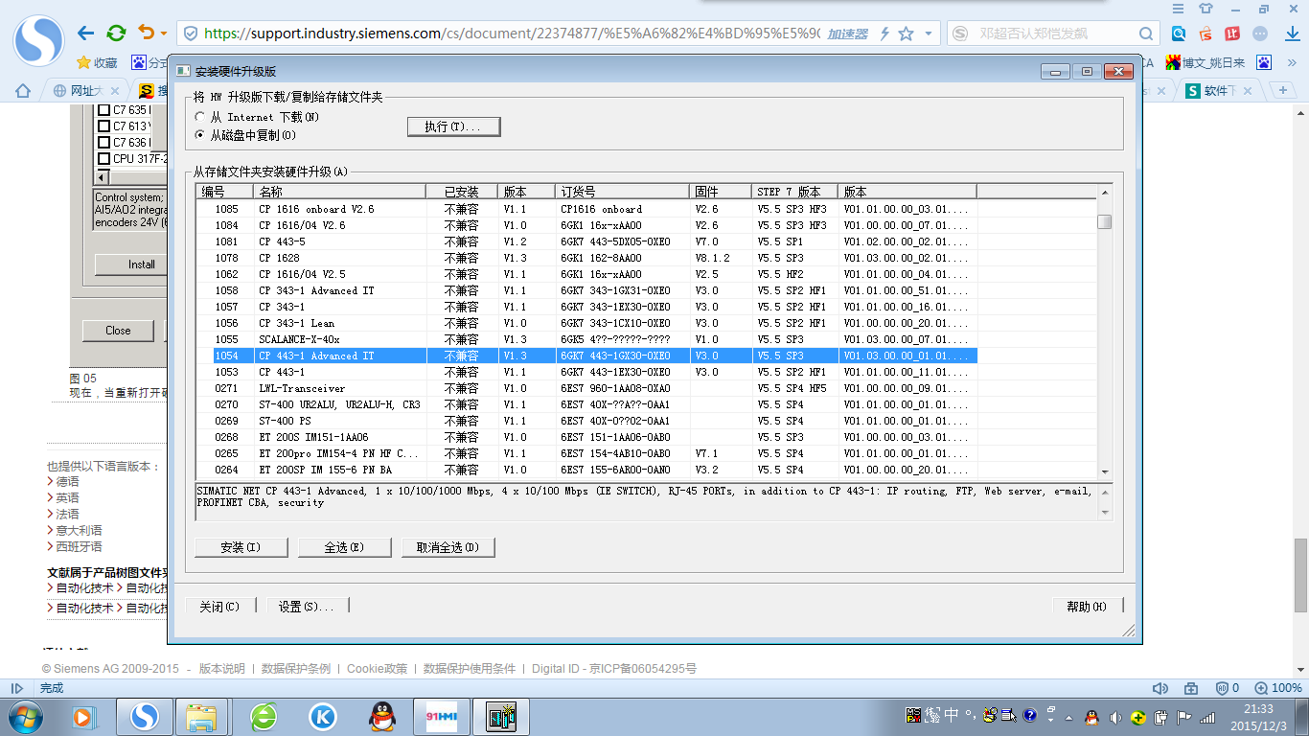
Task: Select the 从 Internet 下载 radio button
Action: (200, 117)
